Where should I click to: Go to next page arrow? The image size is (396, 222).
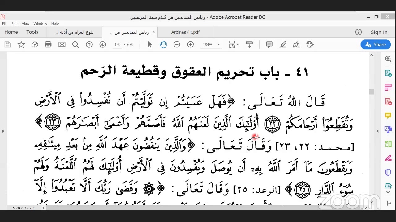[x=103, y=45]
